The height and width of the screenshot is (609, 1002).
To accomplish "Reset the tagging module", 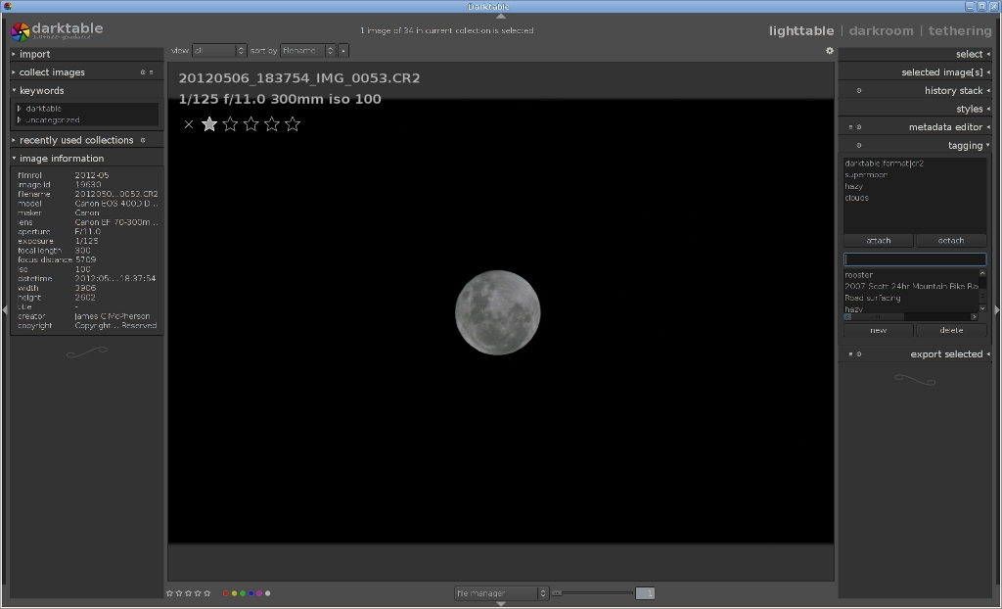I will [x=859, y=145].
